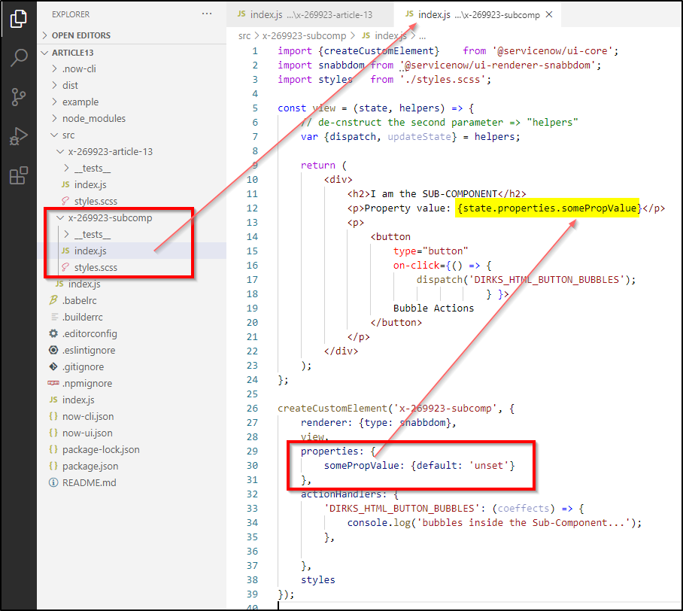Open index.js inside x-269923-subcomp folder
Screen dimensions: 683x611
90,251
